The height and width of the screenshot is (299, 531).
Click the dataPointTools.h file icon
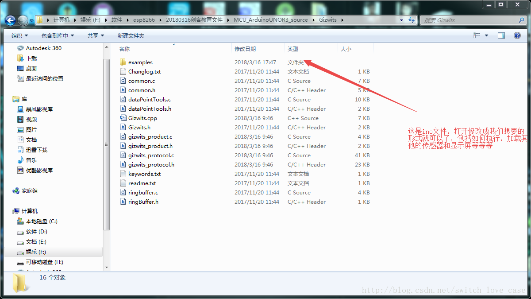pos(123,109)
